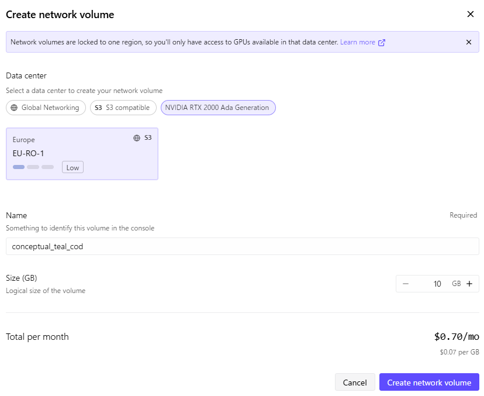This screenshot has height=396, width=484.
Task: Increase volume size with plus button
Action: (x=469, y=284)
